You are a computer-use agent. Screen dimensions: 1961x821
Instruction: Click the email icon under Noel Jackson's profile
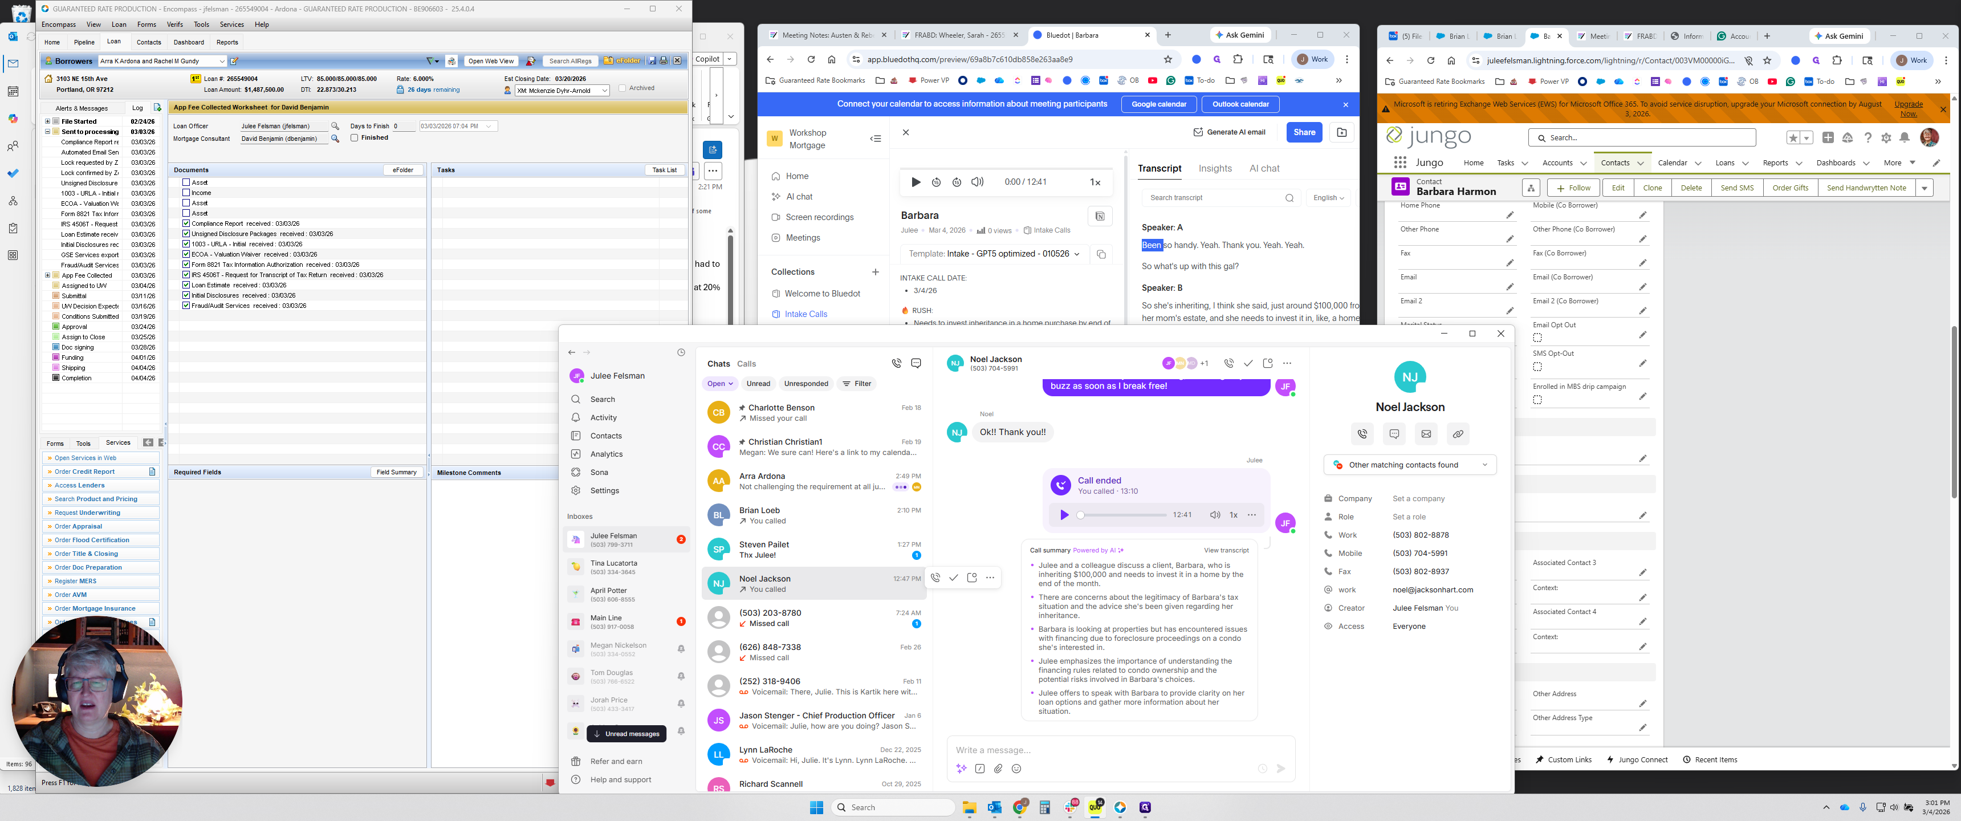1426,434
